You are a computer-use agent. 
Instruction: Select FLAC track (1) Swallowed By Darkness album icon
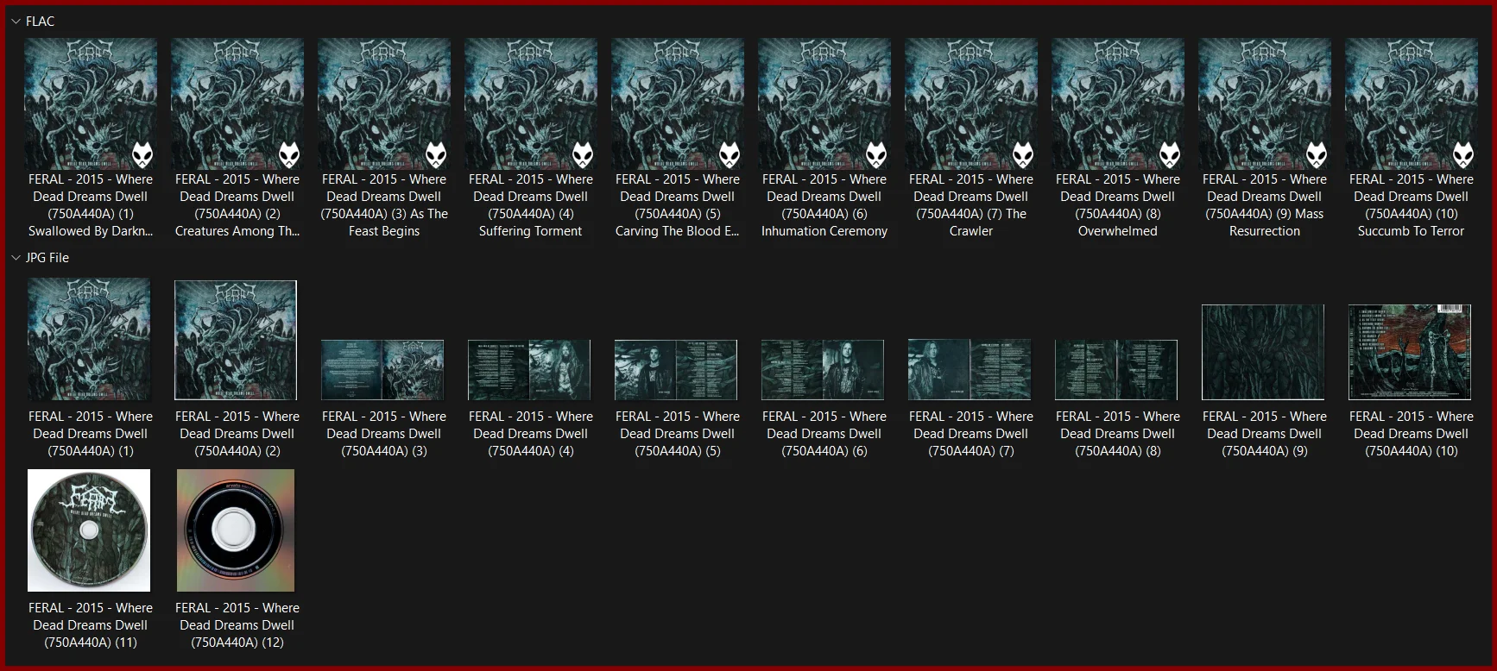pos(91,103)
